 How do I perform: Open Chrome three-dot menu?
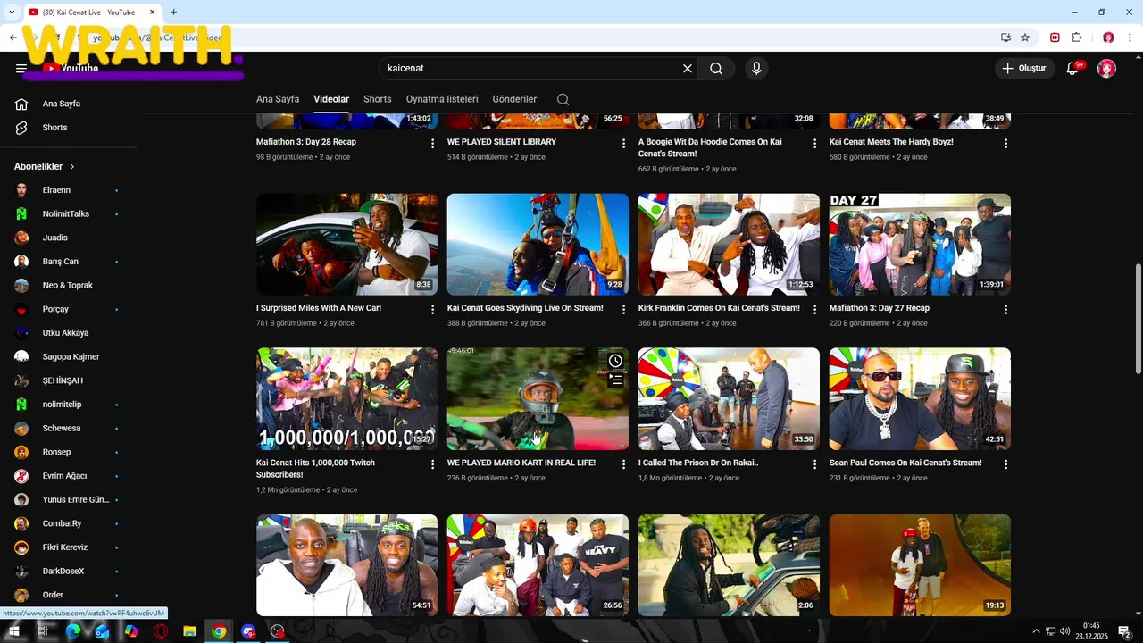point(1130,38)
